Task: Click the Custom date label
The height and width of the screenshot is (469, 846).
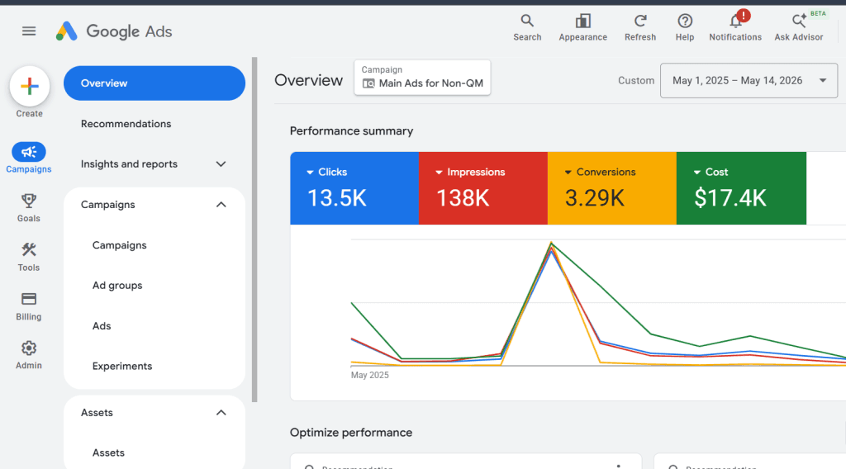Action: pyautogui.click(x=636, y=80)
